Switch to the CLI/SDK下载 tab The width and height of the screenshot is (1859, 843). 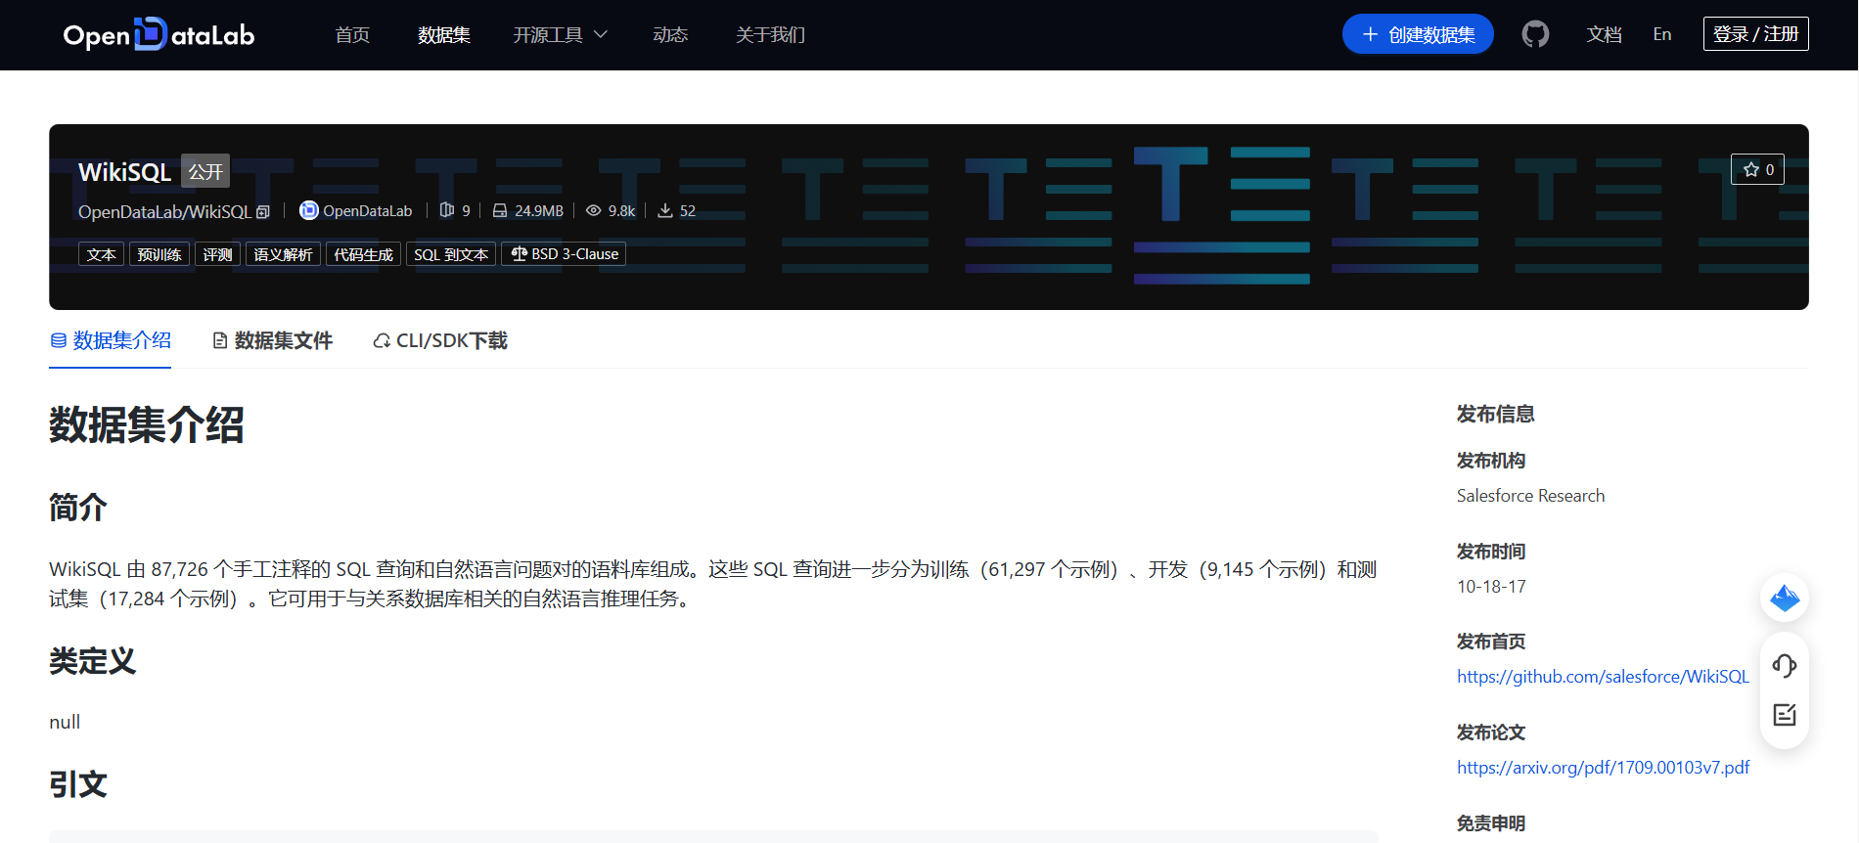(440, 340)
